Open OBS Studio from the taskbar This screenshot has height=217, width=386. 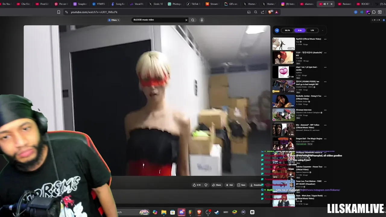(x=208, y=212)
